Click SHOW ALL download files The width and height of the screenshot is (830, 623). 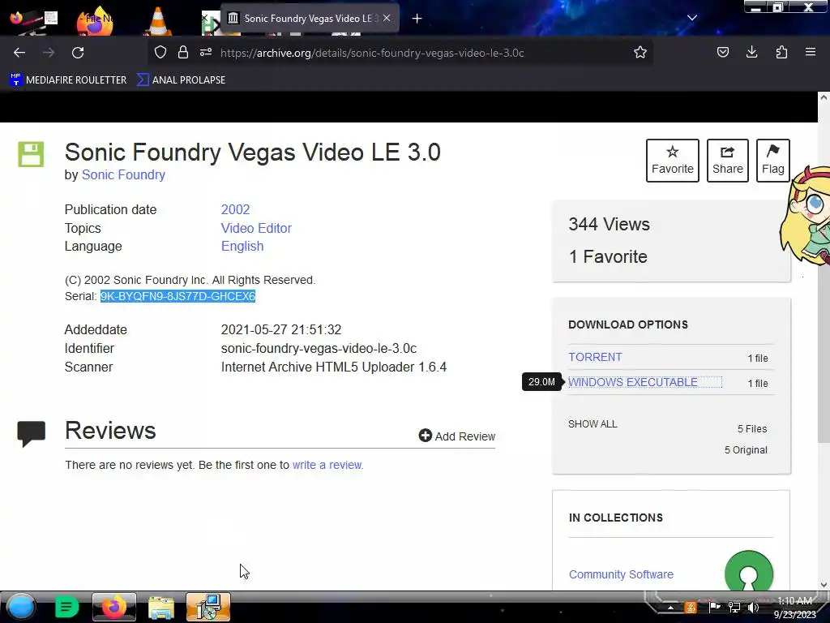[593, 423]
